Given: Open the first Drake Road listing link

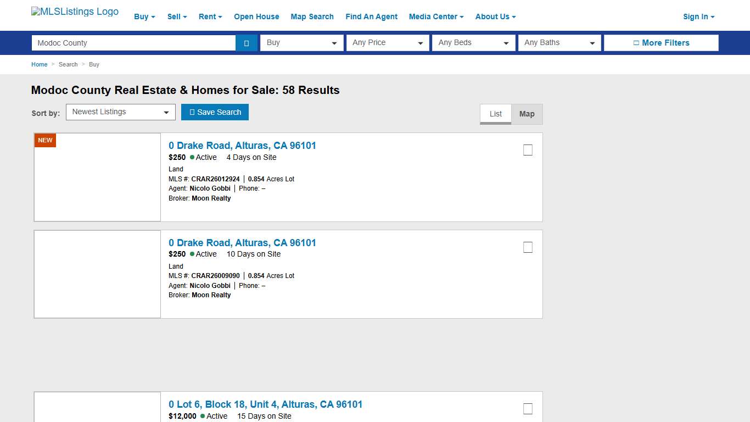Looking at the screenshot, I should 242,145.
